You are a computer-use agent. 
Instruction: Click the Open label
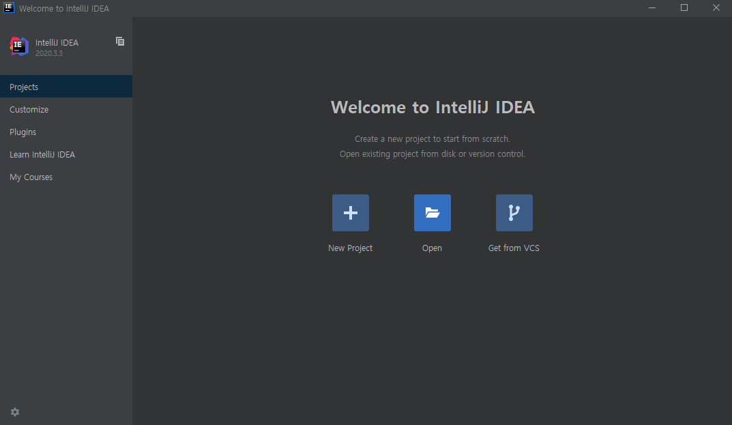(x=433, y=248)
